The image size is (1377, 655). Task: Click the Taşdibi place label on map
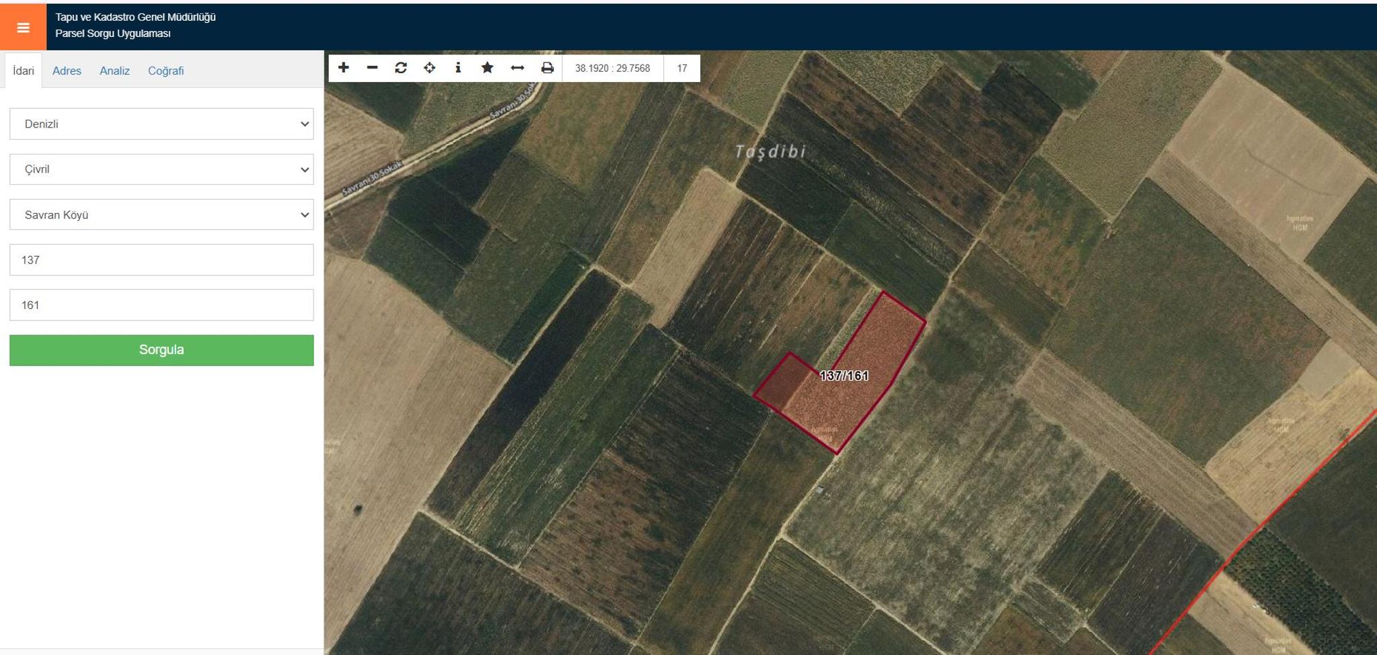tap(771, 152)
